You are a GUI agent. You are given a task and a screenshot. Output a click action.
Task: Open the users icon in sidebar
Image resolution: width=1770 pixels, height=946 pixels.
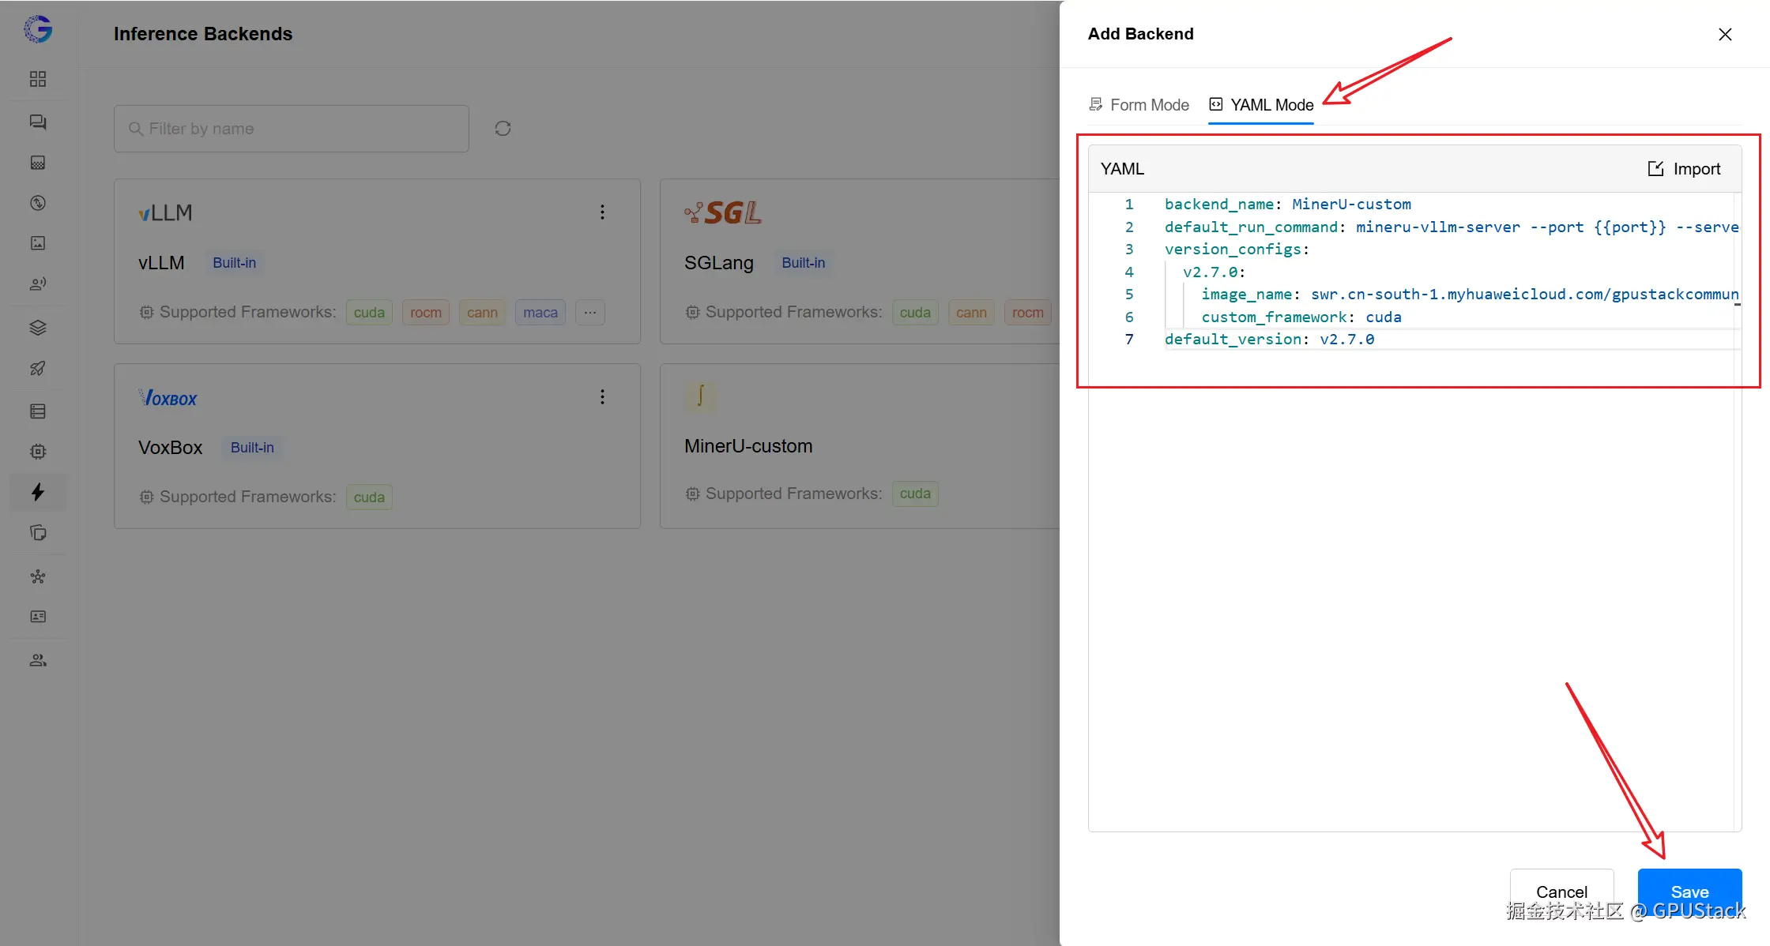pos(38,660)
